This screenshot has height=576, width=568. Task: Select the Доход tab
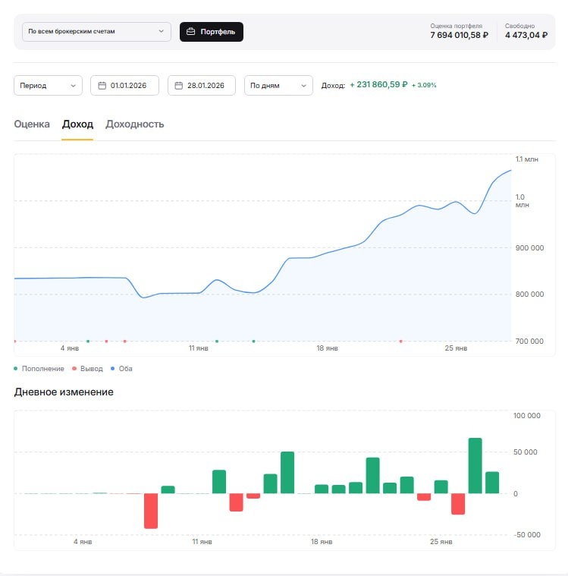(77, 124)
